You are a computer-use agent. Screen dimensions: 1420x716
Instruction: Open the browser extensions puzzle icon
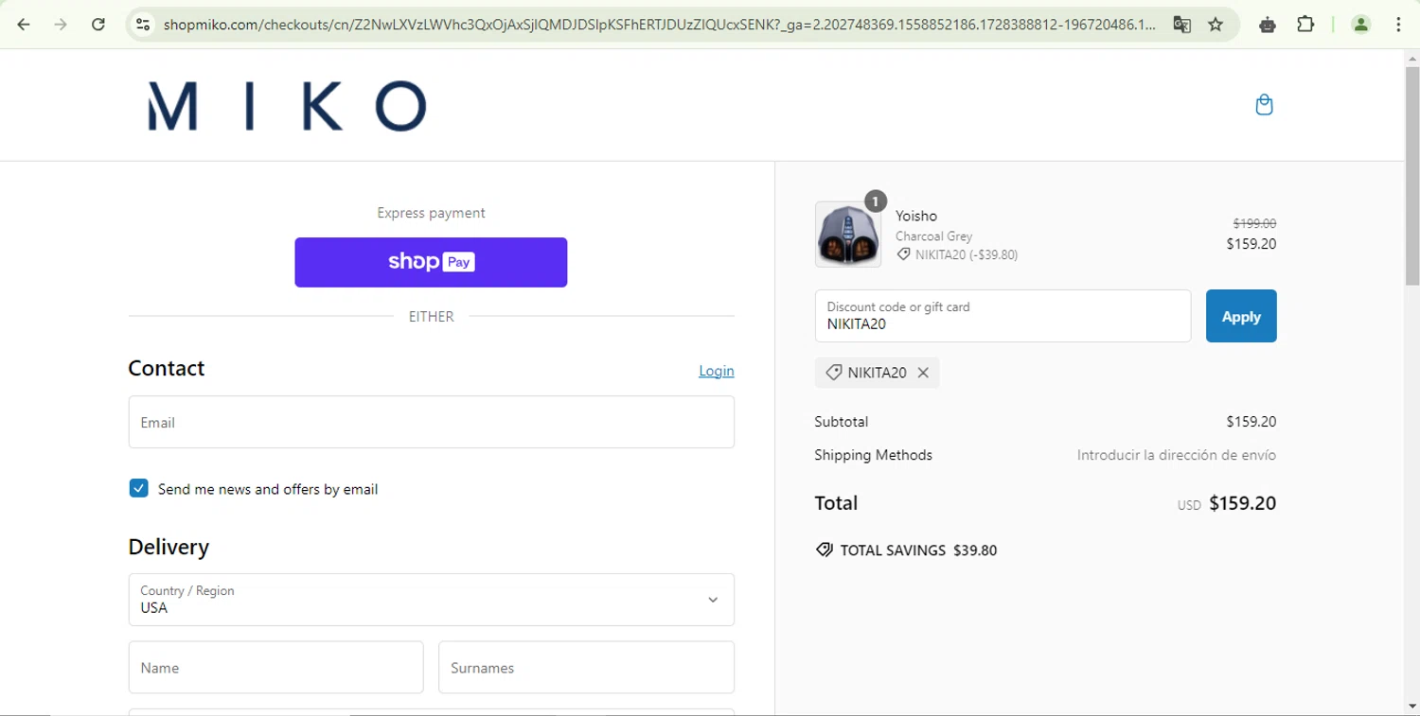pyautogui.click(x=1305, y=25)
